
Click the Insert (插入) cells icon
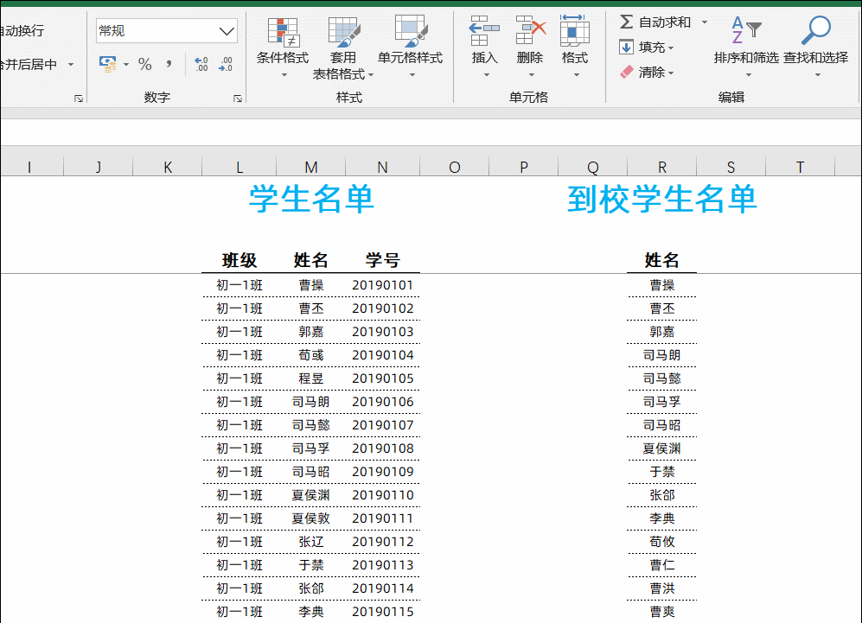(x=484, y=32)
